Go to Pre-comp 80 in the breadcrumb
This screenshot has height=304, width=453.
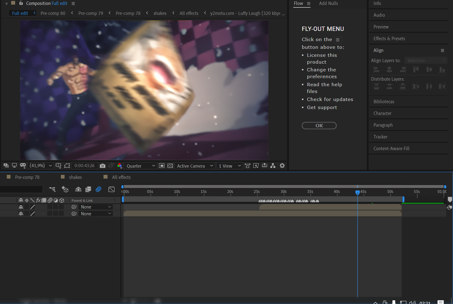click(53, 13)
